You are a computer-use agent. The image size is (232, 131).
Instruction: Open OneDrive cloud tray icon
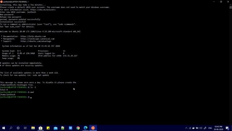tap(193, 128)
